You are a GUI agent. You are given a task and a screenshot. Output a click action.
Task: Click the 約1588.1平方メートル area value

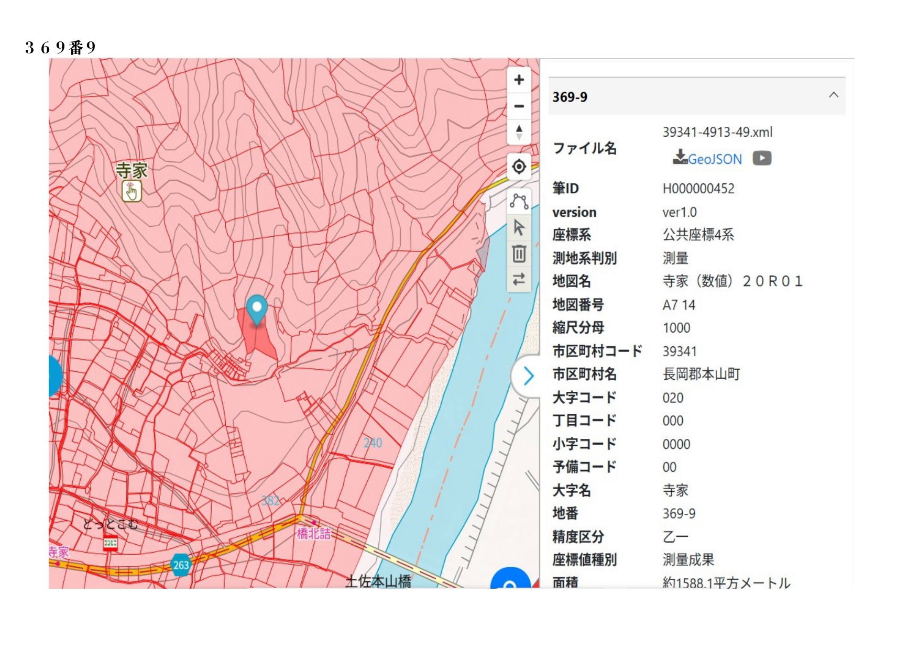(726, 582)
